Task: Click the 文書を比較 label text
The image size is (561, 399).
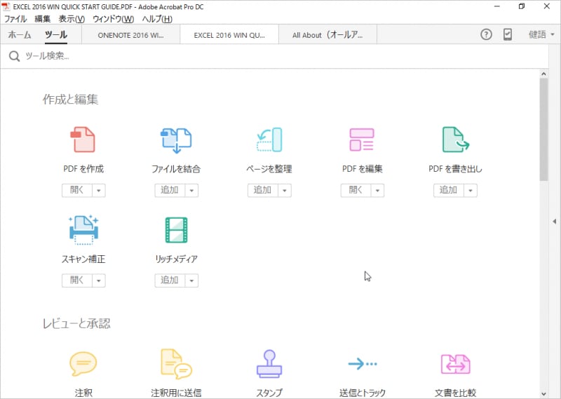Action: click(x=455, y=393)
